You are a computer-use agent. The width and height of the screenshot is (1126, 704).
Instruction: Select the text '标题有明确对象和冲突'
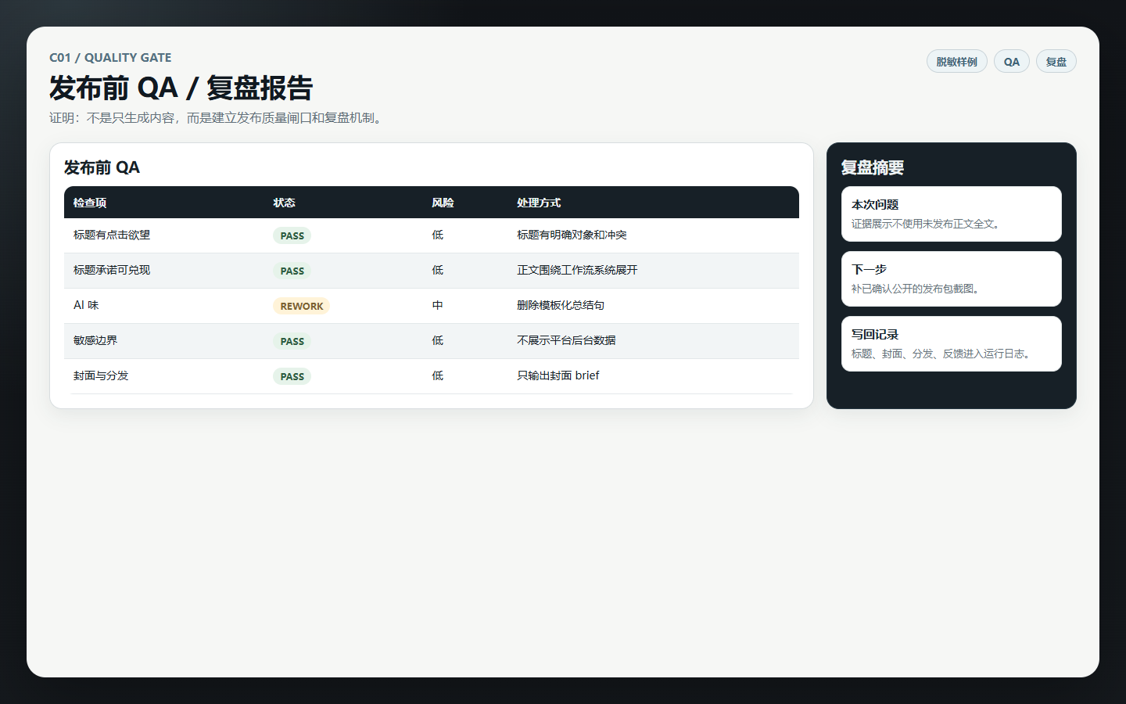[x=572, y=235]
